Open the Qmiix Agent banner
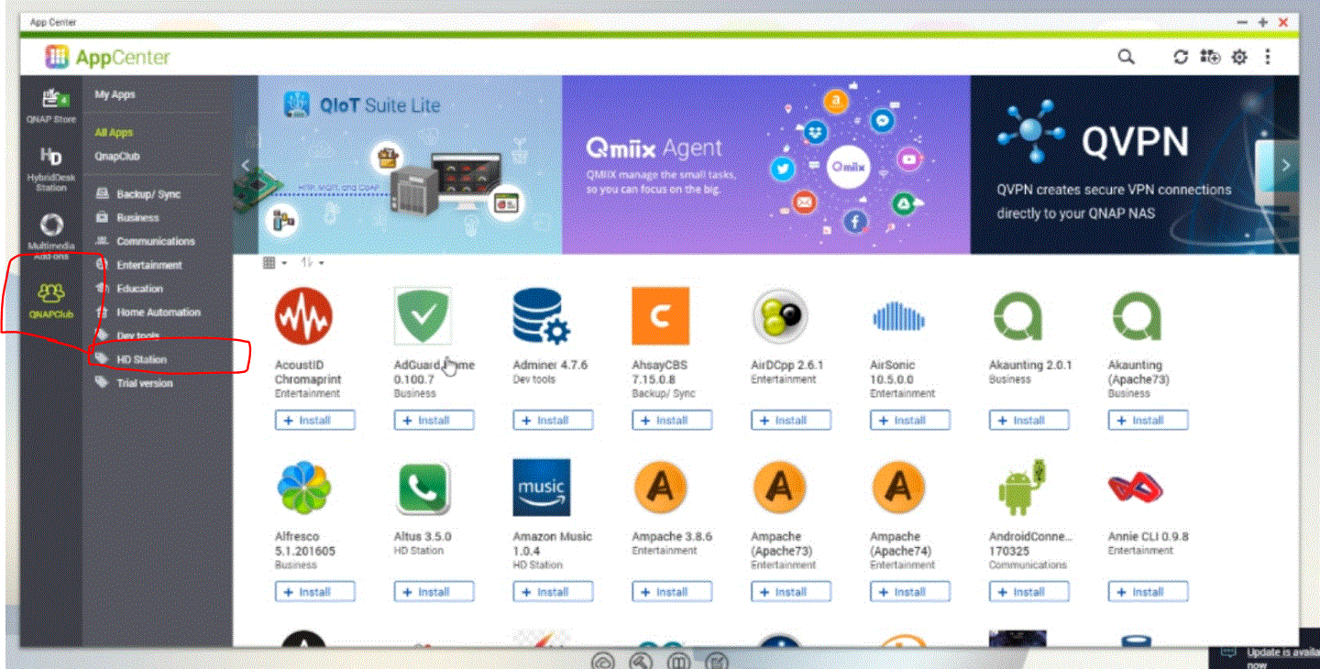 point(766,165)
